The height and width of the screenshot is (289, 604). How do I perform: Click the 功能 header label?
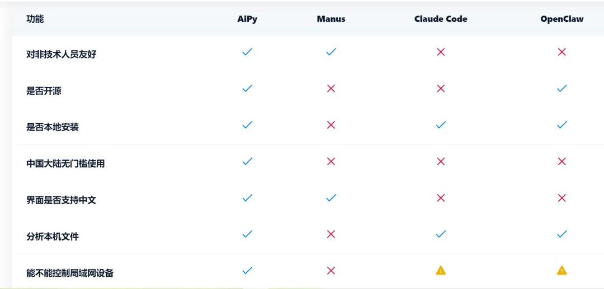(35, 19)
